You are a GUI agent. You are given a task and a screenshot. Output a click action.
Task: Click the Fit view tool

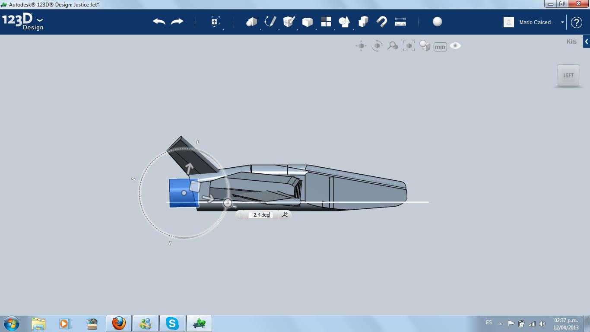[x=409, y=46]
